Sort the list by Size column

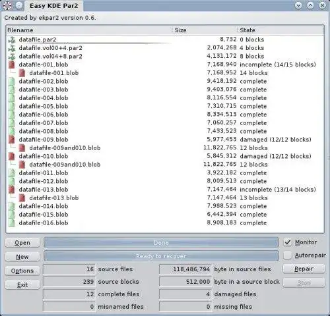click(x=205, y=30)
